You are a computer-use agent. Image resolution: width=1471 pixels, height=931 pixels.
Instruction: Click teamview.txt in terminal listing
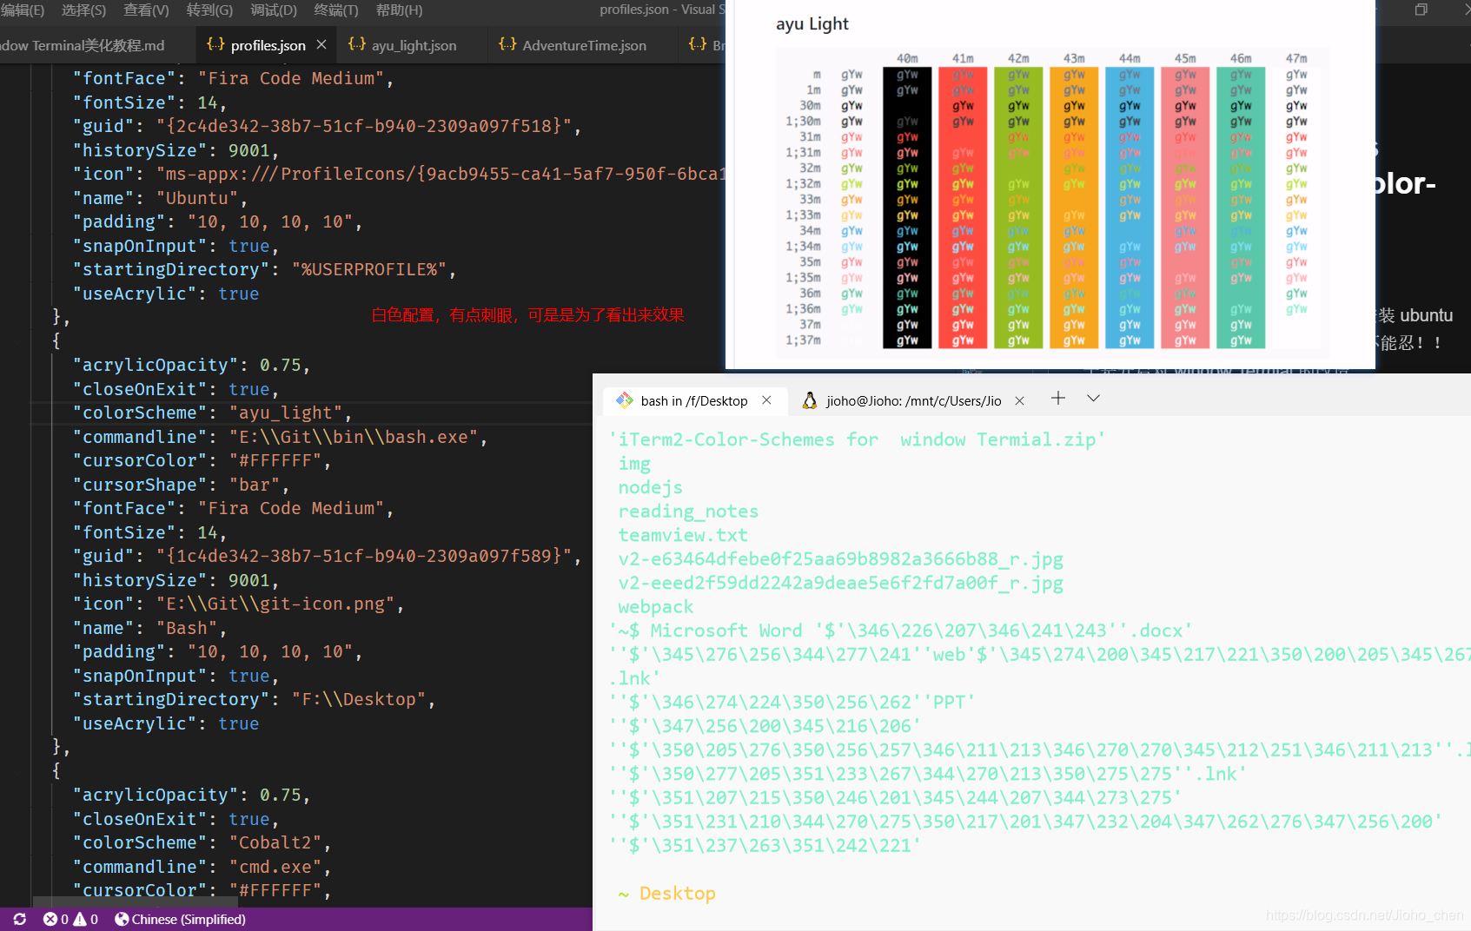(x=683, y=535)
